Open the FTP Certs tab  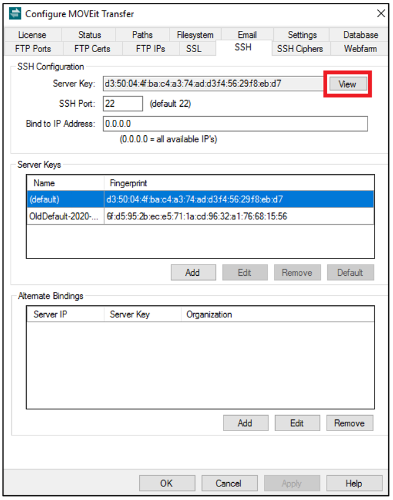coord(92,49)
